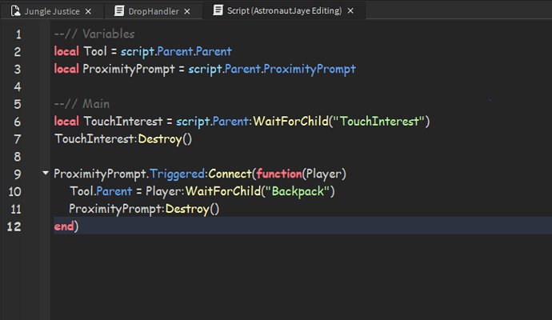Click the end keyword on line 12
The width and height of the screenshot is (552, 320).
(x=63, y=226)
